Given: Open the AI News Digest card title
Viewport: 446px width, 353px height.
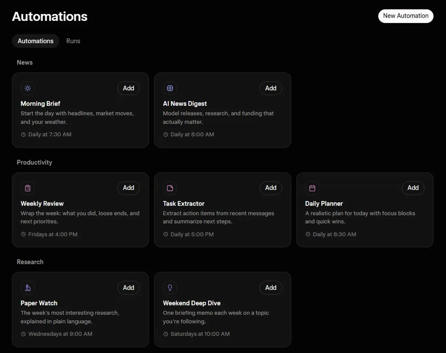Looking at the screenshot, I should pos(185,104).
